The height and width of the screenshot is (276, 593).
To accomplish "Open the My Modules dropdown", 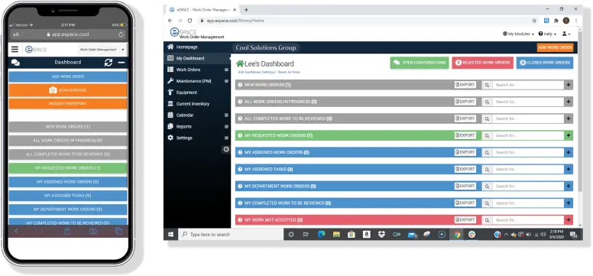I will [x=518, y=34].
